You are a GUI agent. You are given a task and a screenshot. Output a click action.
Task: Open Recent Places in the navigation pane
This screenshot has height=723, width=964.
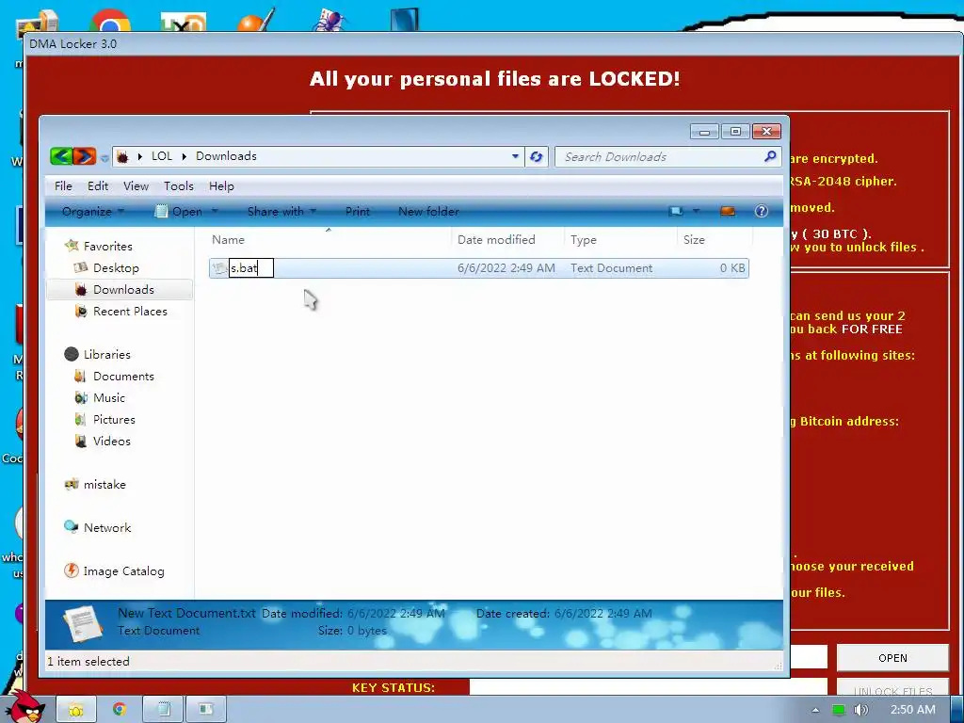tap(130, 312)
